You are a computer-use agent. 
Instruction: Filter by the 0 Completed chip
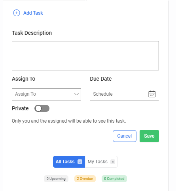pyautogui.click(x=114, y=179)
